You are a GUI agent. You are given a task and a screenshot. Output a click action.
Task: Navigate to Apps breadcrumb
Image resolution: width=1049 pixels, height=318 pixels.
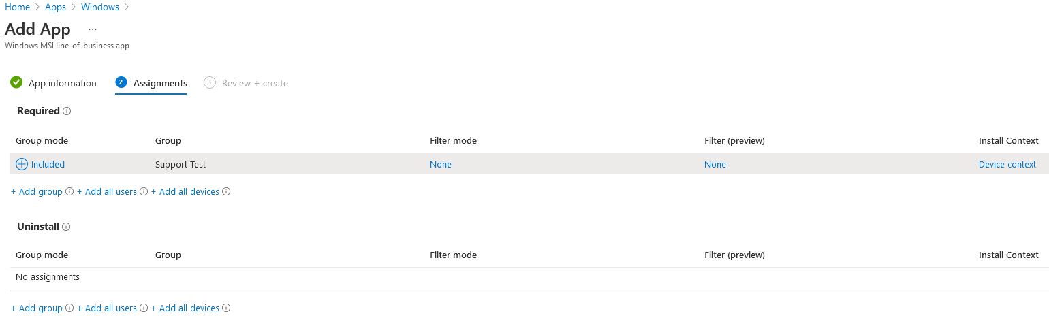(x=56, y=7)
